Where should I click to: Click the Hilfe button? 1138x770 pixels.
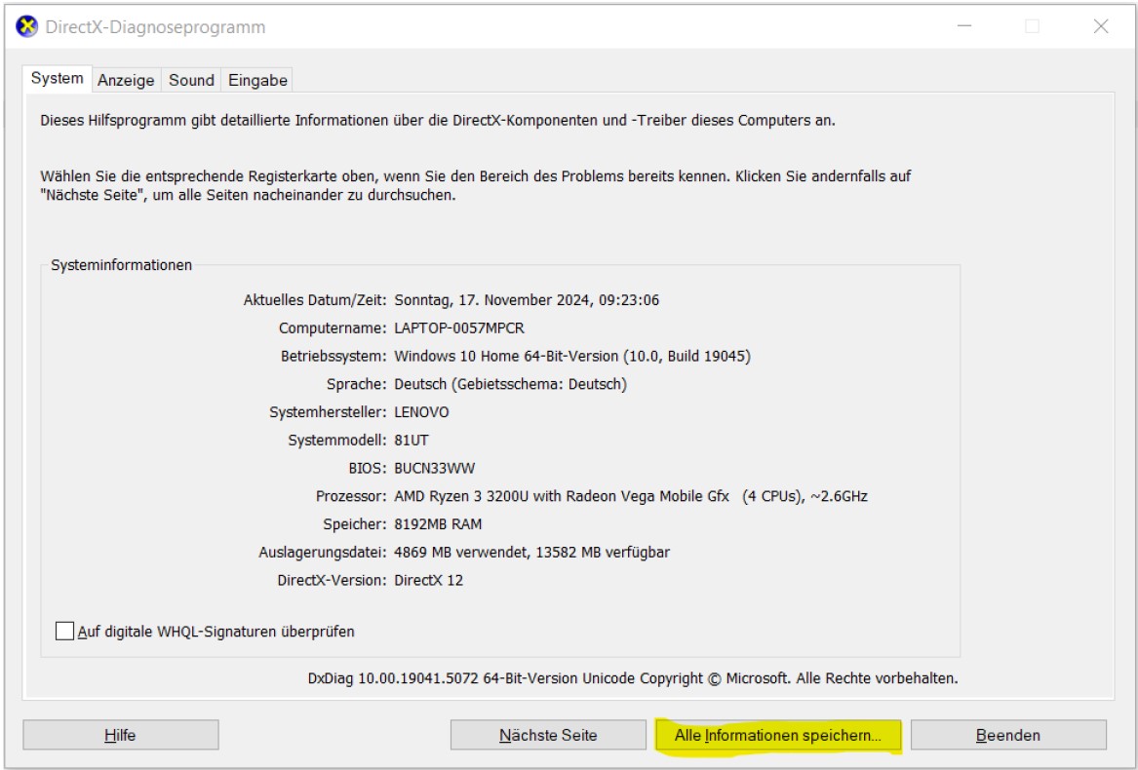(x=121, y=735)
